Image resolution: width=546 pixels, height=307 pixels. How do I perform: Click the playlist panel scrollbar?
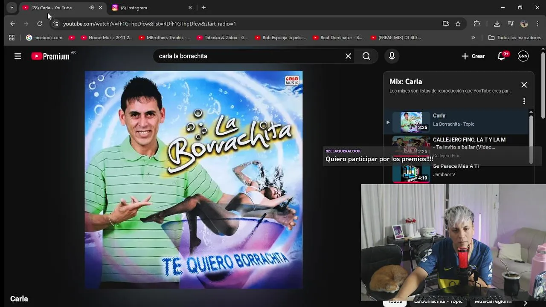click(x=531, y=139)
